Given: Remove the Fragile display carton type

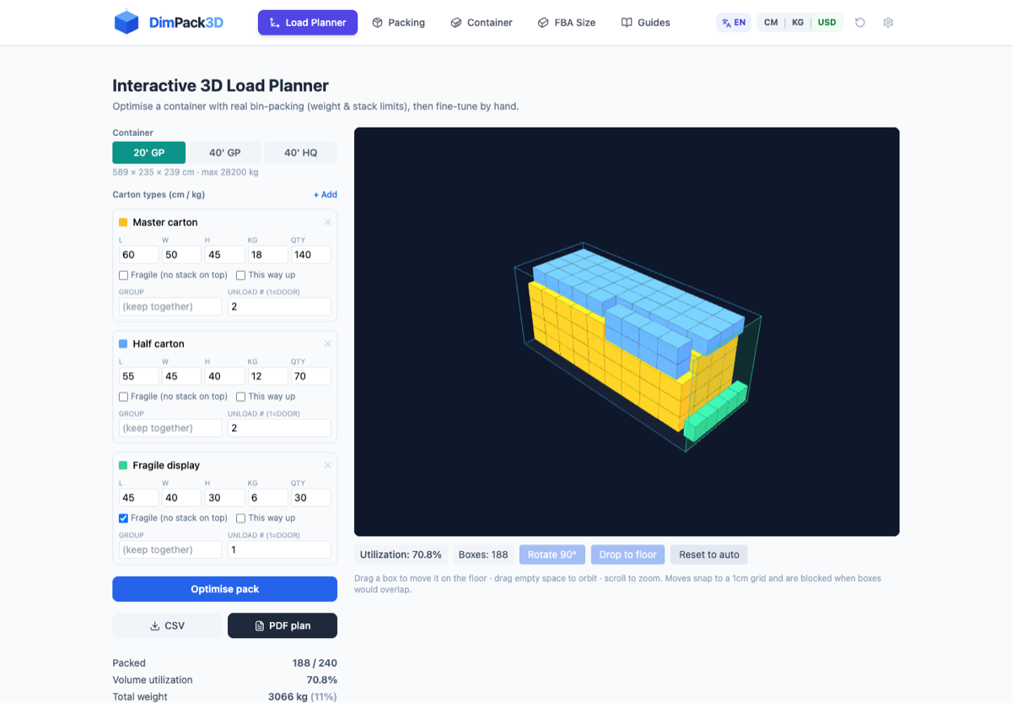Looking at the screenshot, I should [327, 466].
